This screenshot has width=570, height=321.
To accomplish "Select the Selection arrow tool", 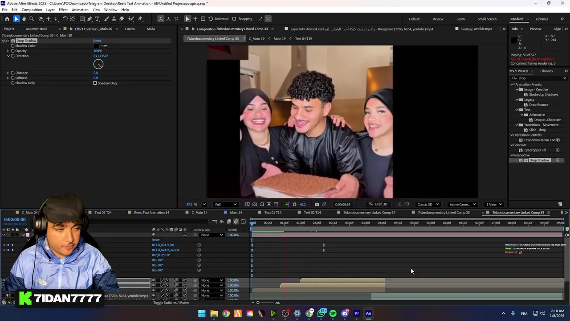I will tap(16, 19).
